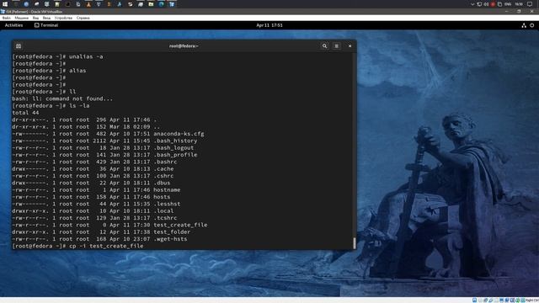The width and height of the screenshot is (539, 303).
Task: Click the VirtualBox mouse integration status icon
Action: [517, 300]
